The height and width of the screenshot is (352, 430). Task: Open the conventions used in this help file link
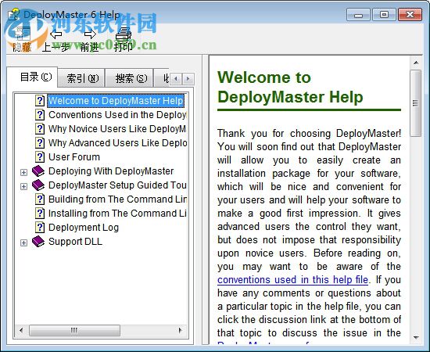[292, 279]
